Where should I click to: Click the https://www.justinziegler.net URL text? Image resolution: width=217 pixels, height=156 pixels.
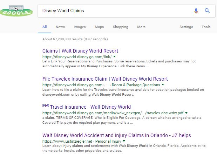click(x=67, y=141)
